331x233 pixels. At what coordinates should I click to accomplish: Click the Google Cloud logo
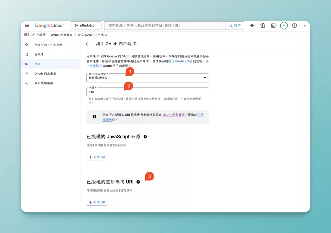pos(48,25)
